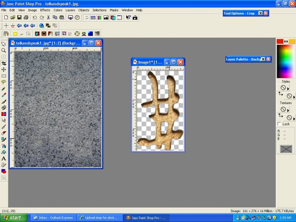Toggle the Overview Window button

119,18
